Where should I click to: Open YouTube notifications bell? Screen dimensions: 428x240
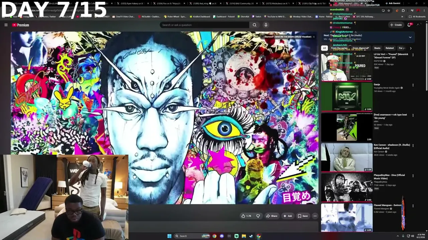click(409, 25)
